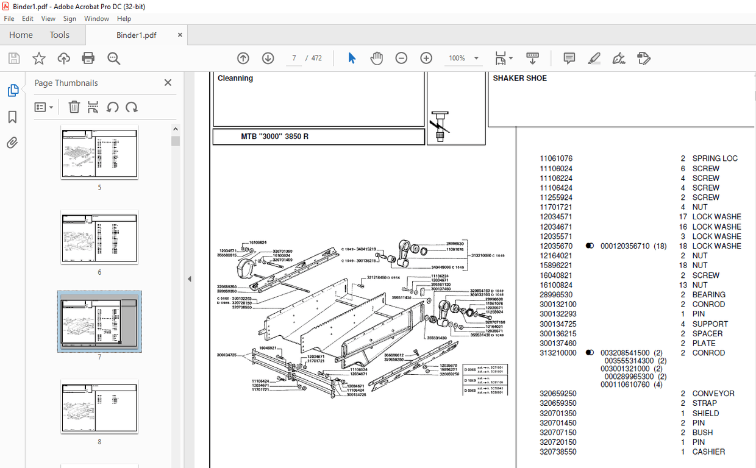
Task: Toggle the Bookmarks navigation panel
Action: (12, 117)
